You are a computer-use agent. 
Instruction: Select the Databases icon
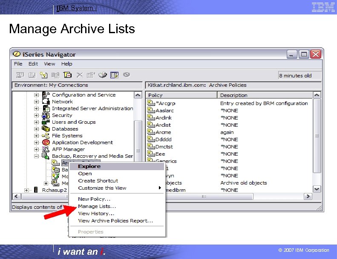pos(46,129)
